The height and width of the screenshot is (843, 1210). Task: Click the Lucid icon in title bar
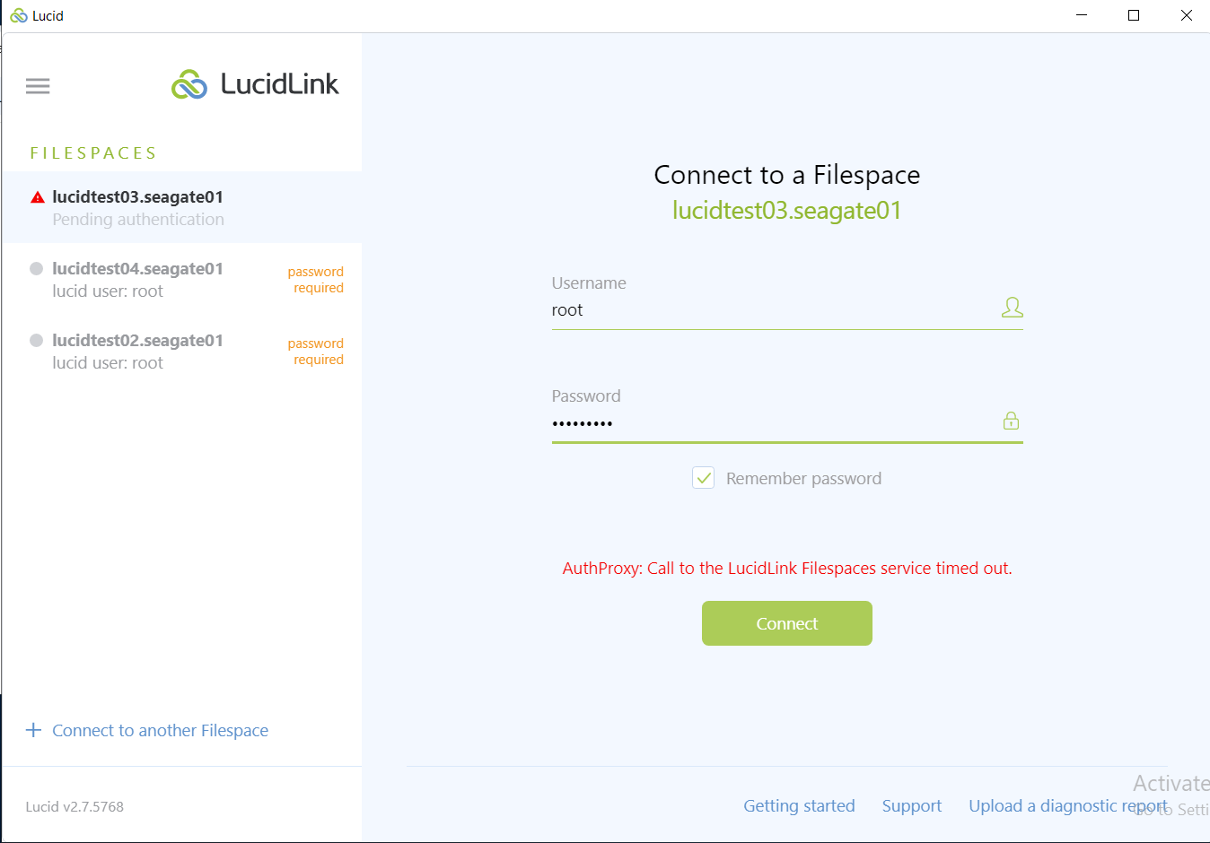pos(18,16)
